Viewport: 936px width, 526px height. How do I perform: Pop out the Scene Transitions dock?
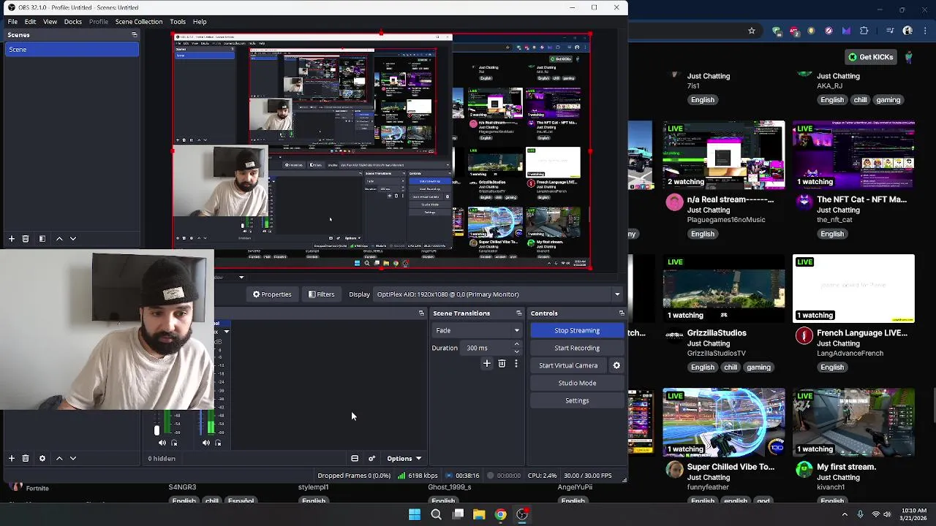click(x=519, y=313)
